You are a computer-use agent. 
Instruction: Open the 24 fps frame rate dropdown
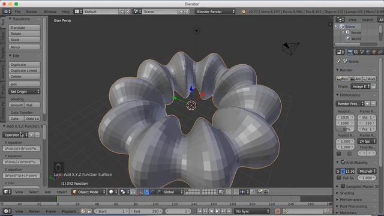click(x=367, y=142)
